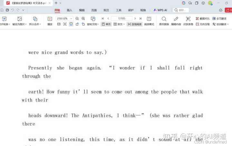
Task: Jump to the first page
Action: (x=103, y=18)
